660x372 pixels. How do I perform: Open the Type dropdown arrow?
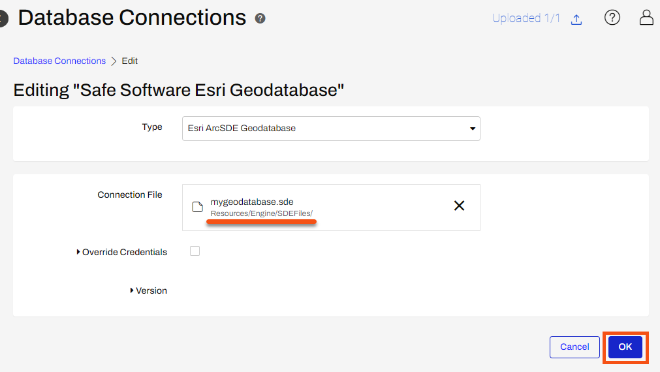472,129
